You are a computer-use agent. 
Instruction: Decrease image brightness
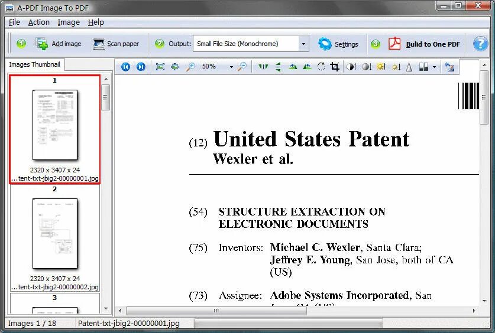pos(396,67)
